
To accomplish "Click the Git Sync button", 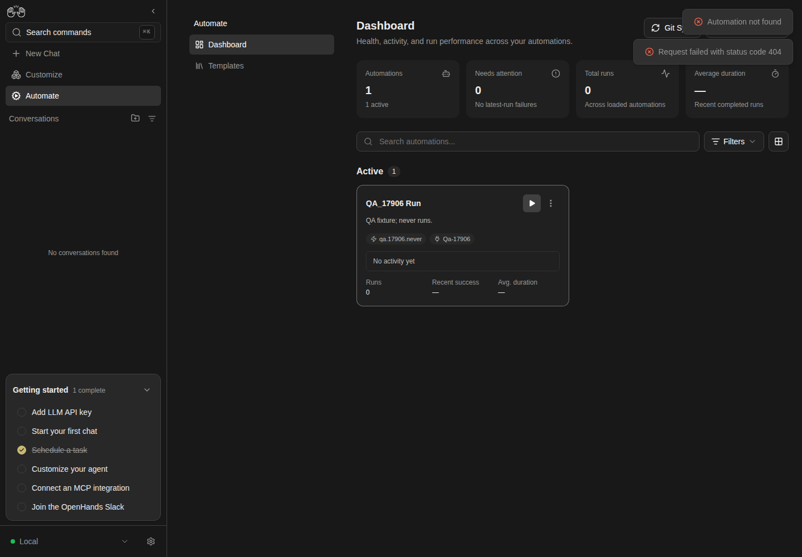I will pos(664,28).
